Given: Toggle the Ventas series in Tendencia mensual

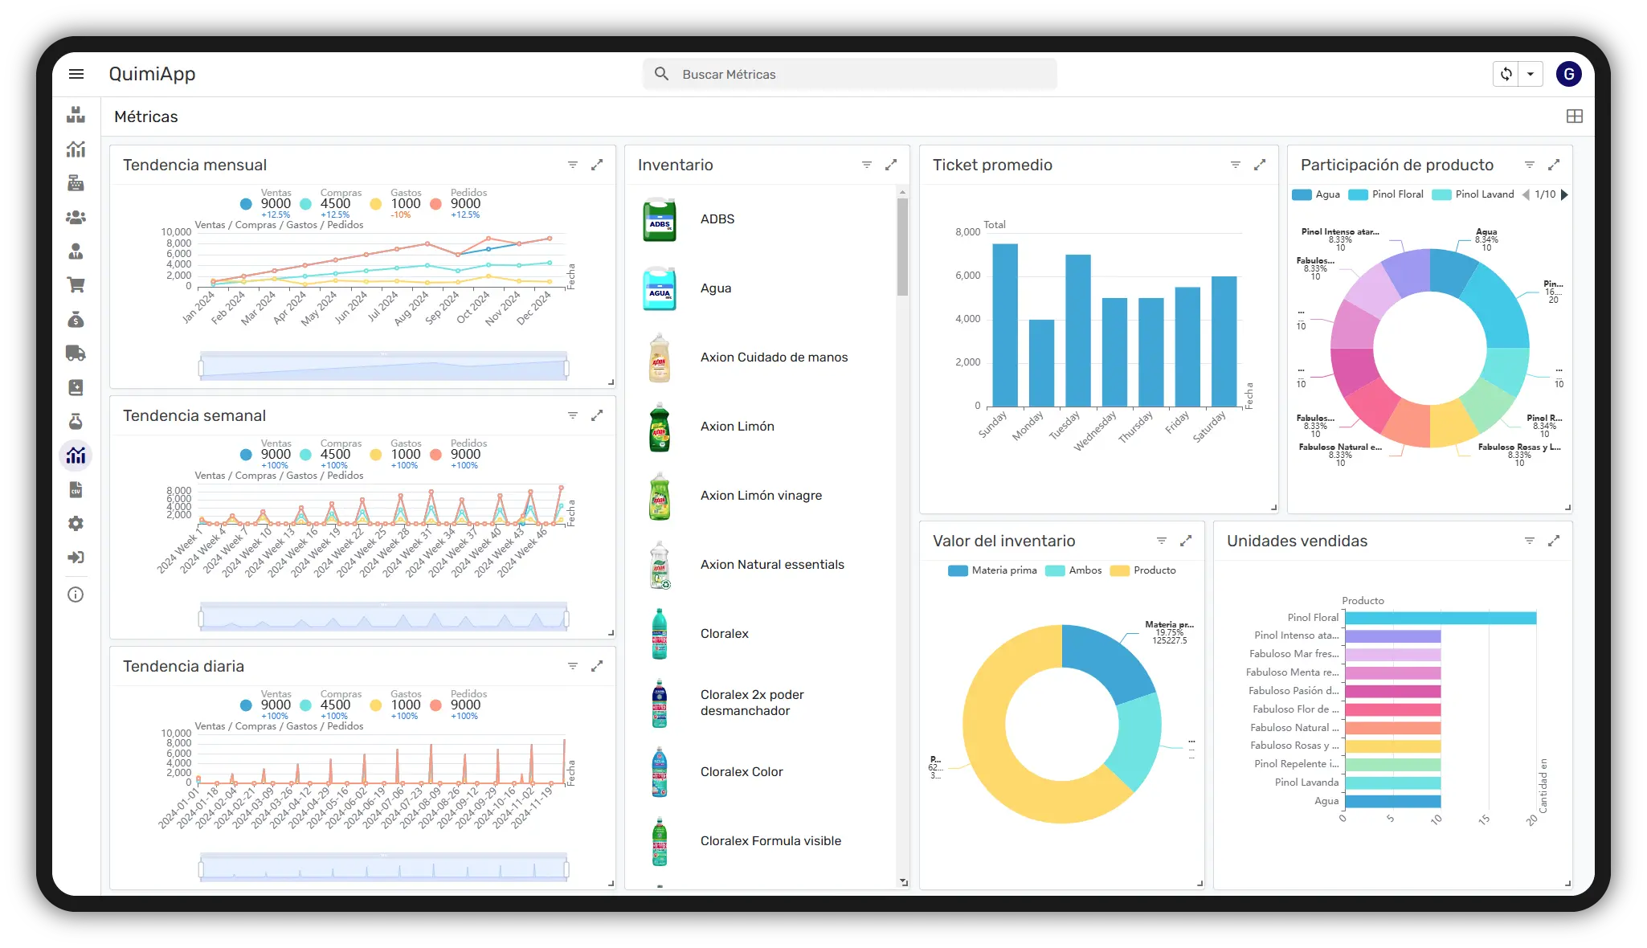Looking at the screenshot, I should click(266, 203).
